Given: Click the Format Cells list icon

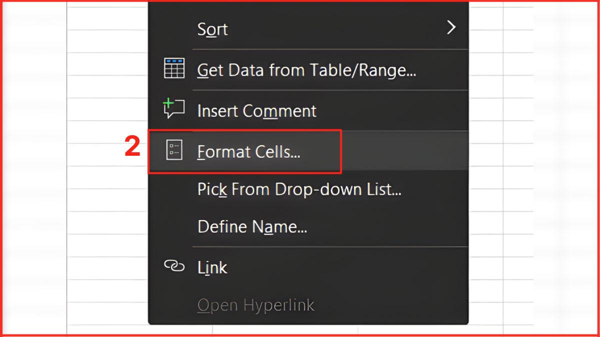Looking at the screenshot, I should pos(174,150).
